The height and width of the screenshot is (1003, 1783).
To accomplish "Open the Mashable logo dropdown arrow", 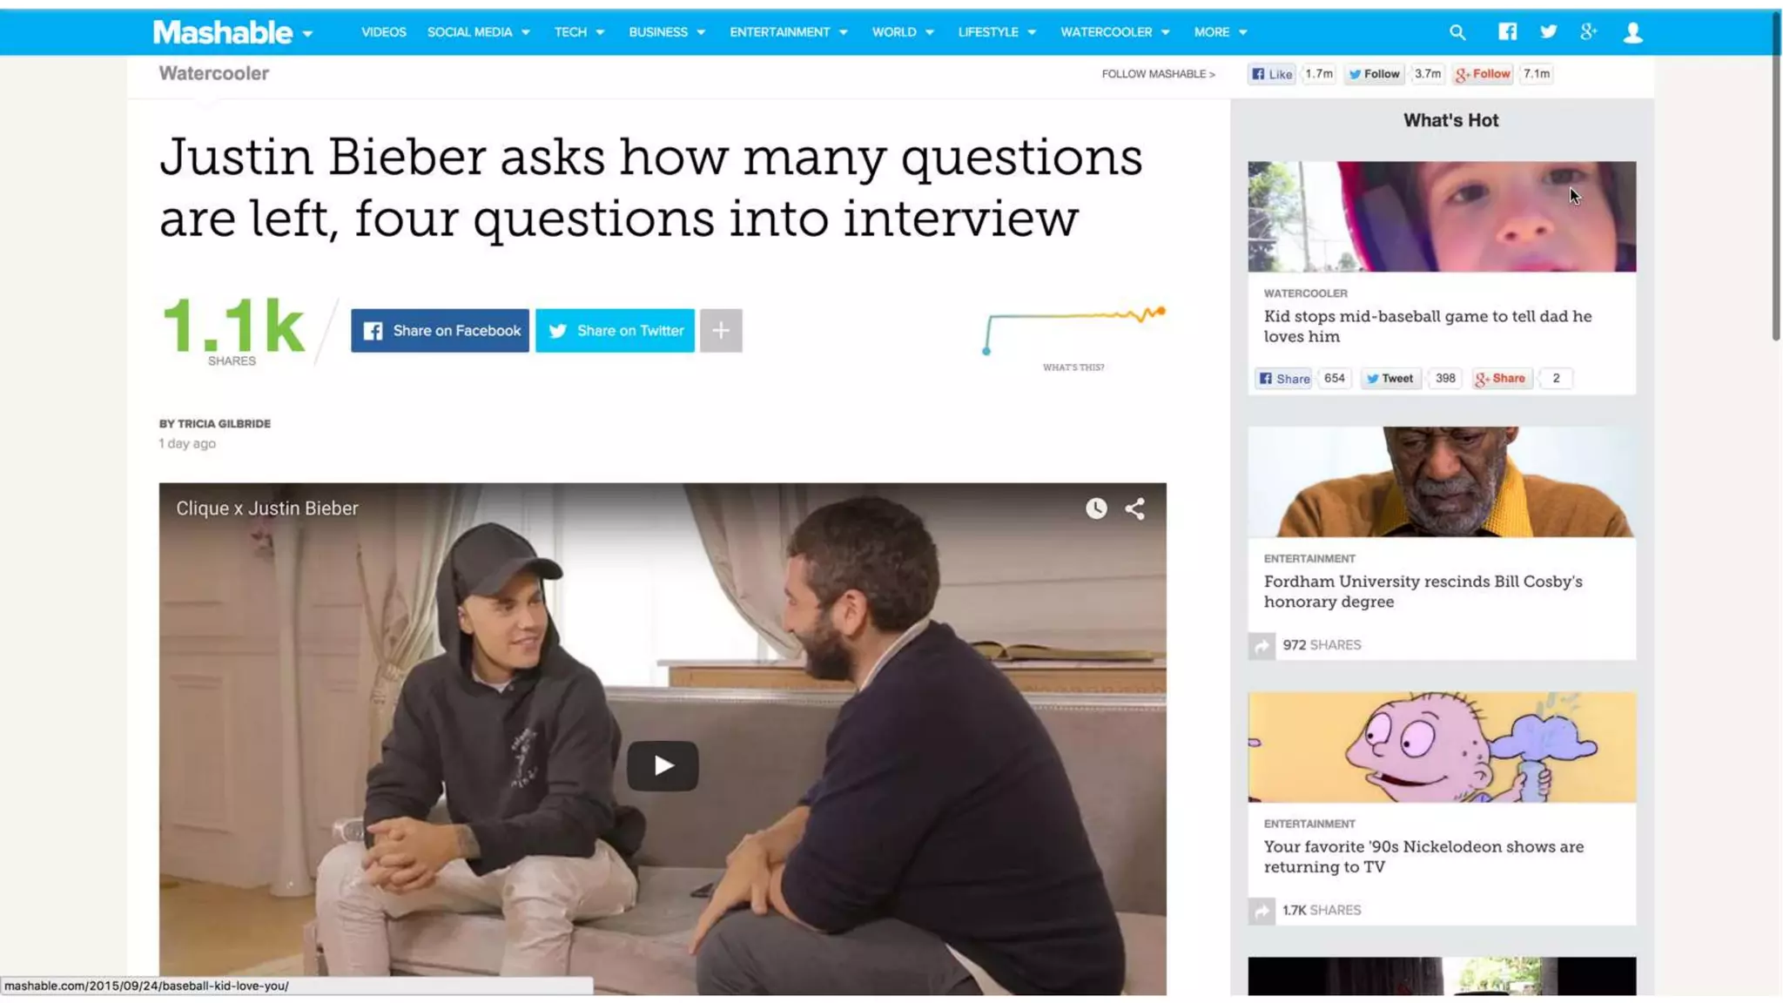I will pos(307,34).
